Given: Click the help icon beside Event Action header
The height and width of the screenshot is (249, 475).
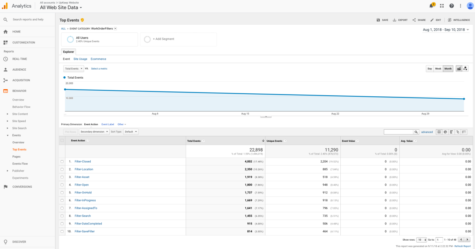Looking at the screenshot, I should coord(88,141).
